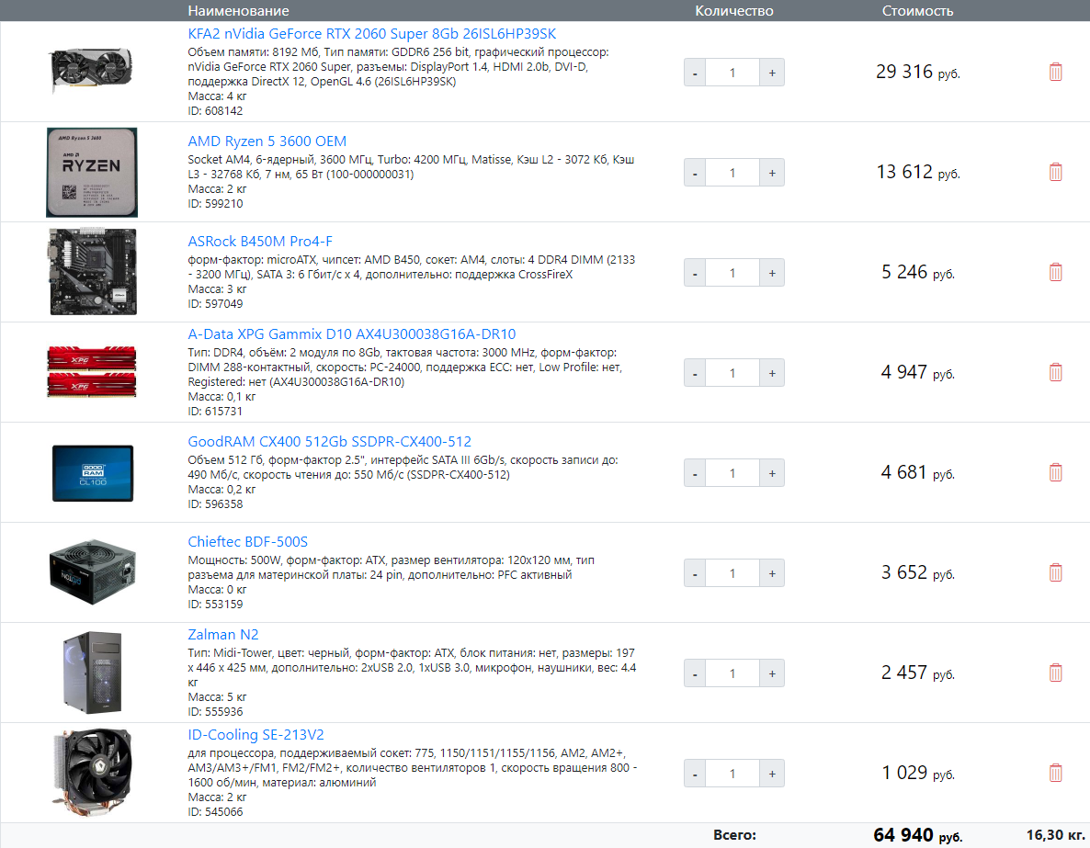This screenshot has width=1090, height=848.
Task: Open the ASRock B450M Pro4-F product page
Action: point(260,242)
